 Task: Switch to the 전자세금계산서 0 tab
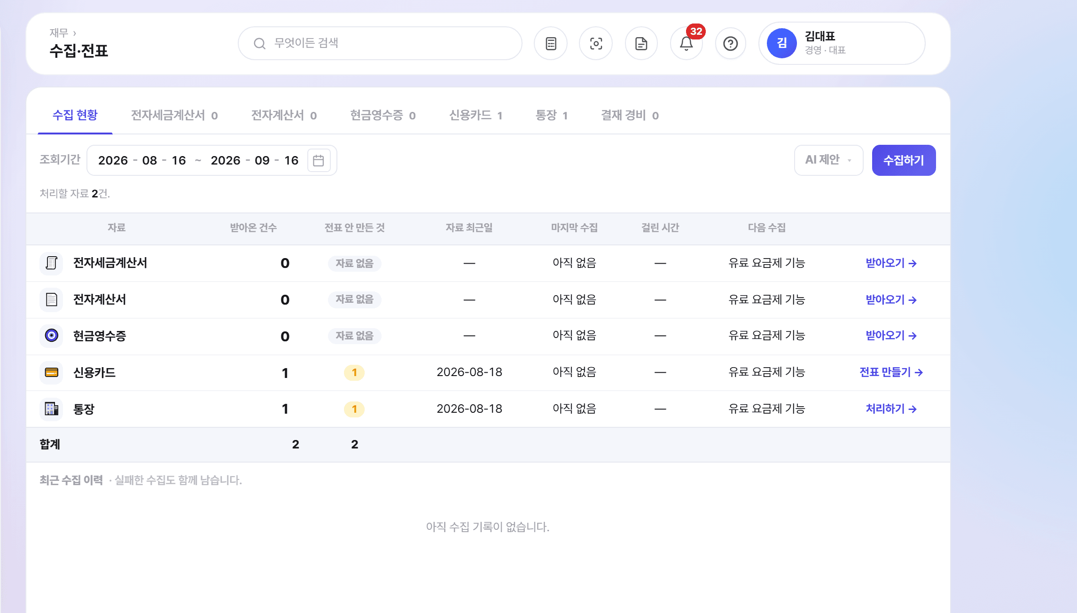174,115
